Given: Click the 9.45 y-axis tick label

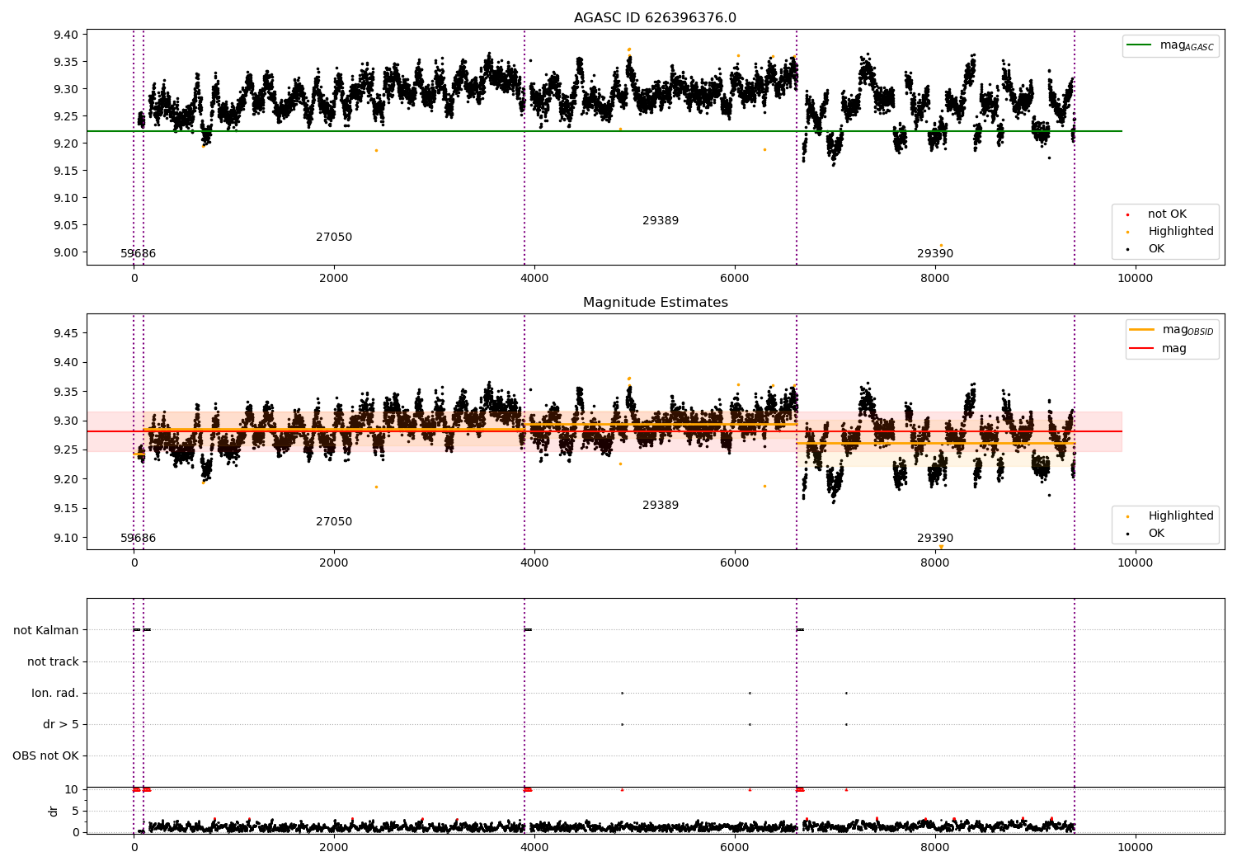Looking at the screenshot, I should [x=67, y=333].
